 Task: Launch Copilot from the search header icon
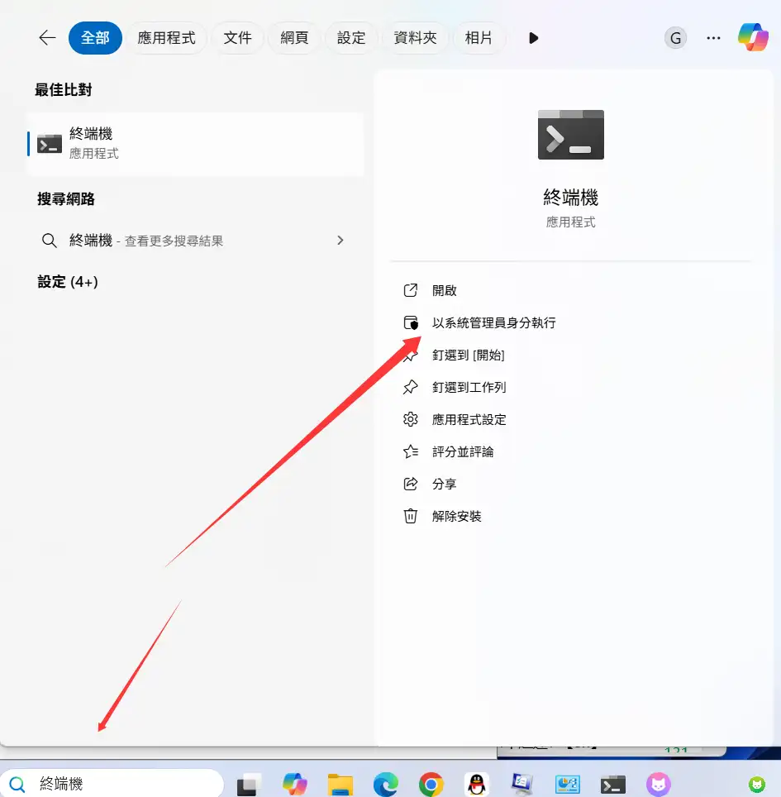[753, 38]
